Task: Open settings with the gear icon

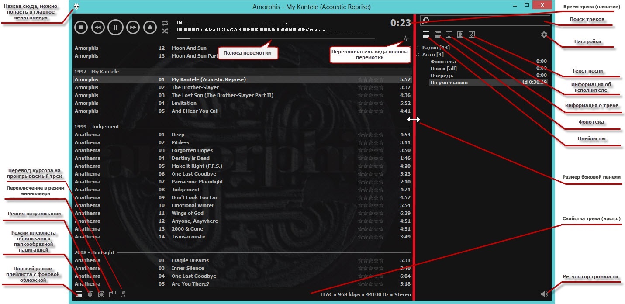Action: coord(544,35)
